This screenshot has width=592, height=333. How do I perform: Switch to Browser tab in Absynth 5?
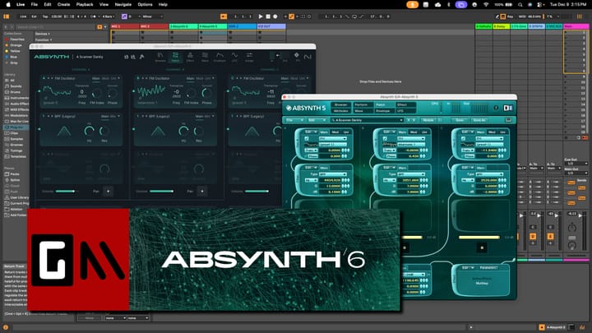click(x=340, y=104)
